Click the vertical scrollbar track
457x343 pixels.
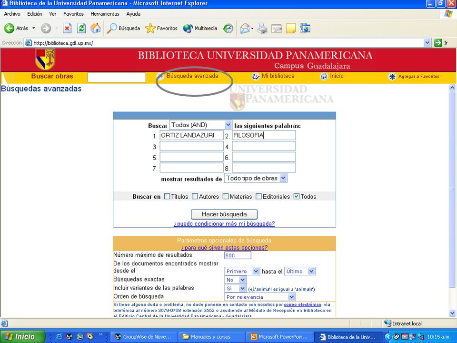[x=452, y=298]
